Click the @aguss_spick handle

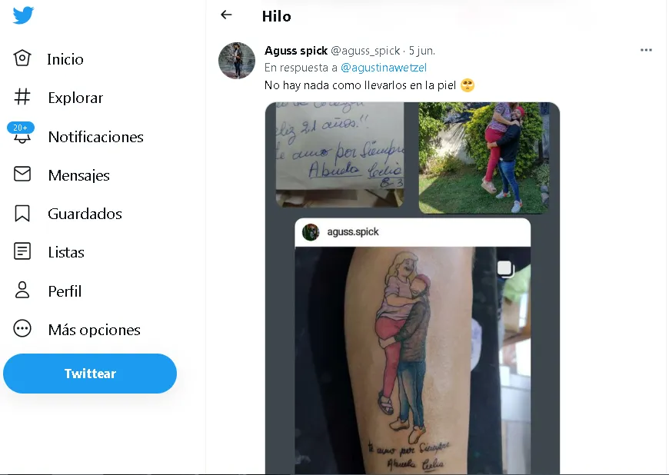coord(365,51)
